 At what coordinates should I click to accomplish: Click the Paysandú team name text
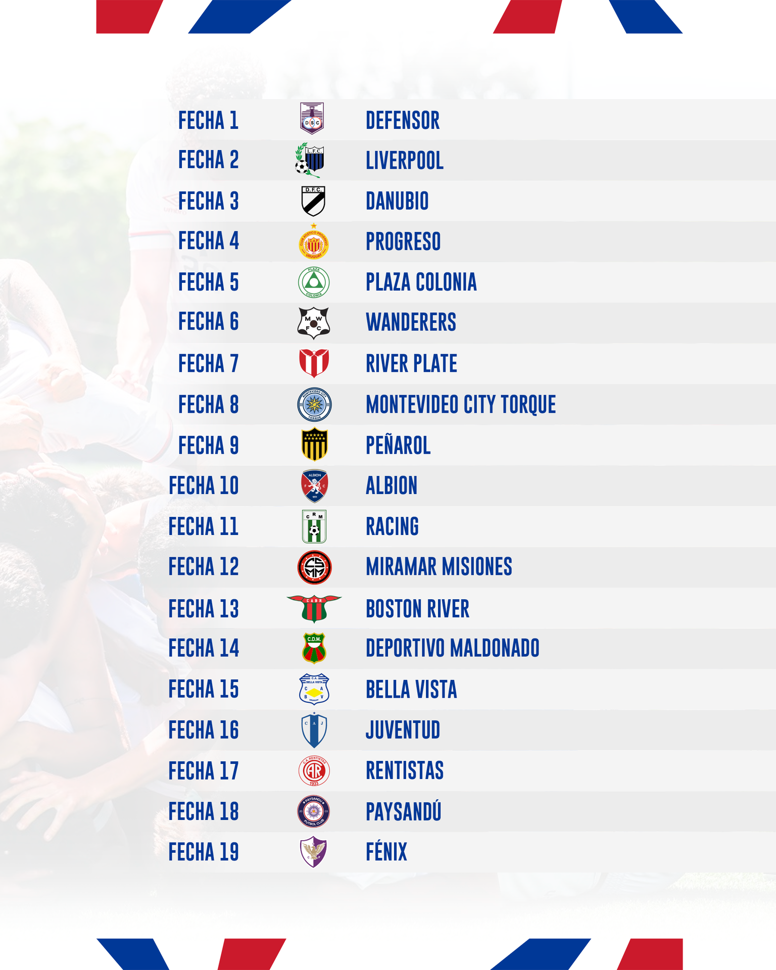pos(403,812)
